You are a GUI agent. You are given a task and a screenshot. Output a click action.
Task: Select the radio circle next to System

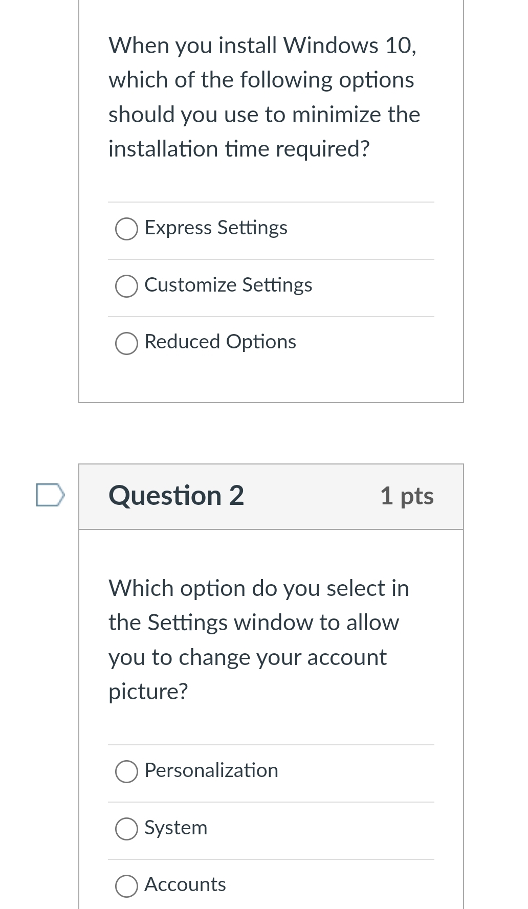126,828
